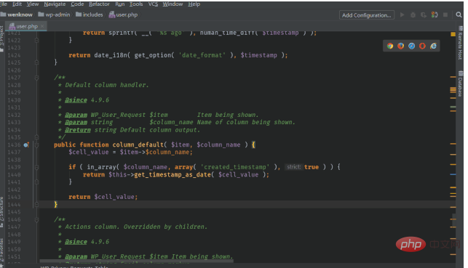Click the Debug bug icon in toolbar
Viewport: 468px width, 268px height.
(x=413, y=15)
